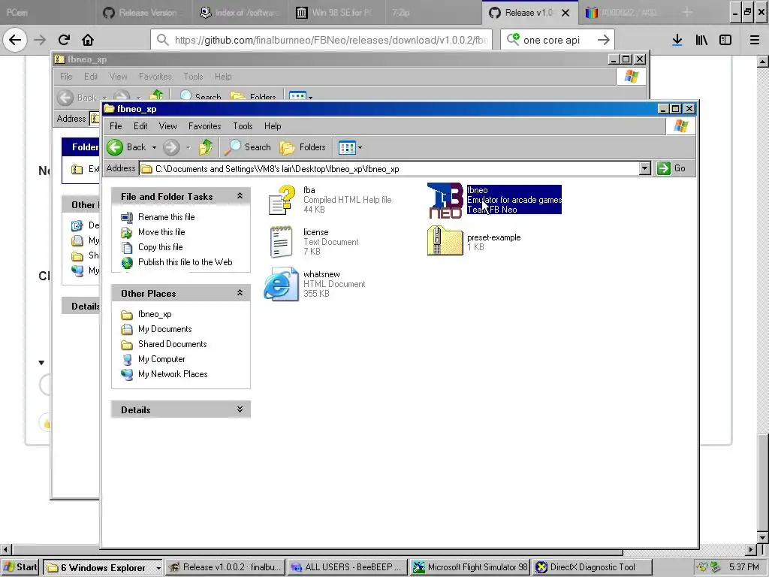769x577 pixels.
Task: Open the browser downloads arrow icon
Action: coord(677,40)
